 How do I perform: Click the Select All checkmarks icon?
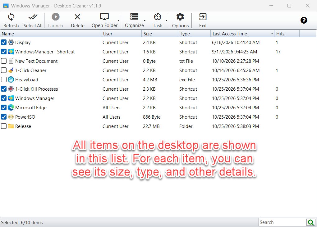pos(33,17)
